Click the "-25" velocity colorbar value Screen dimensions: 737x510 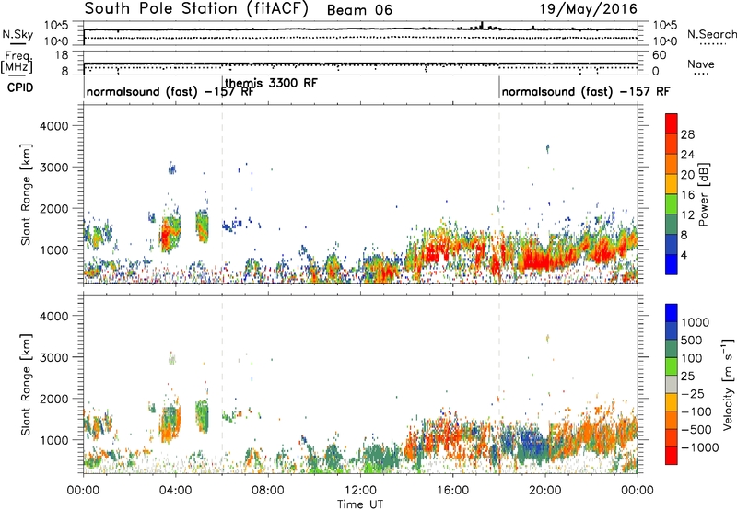point(693,393)
